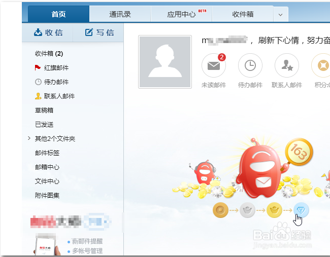
Task: Open 收件箱 (2) folder in sidebar
Action: (x=49, y=54)
